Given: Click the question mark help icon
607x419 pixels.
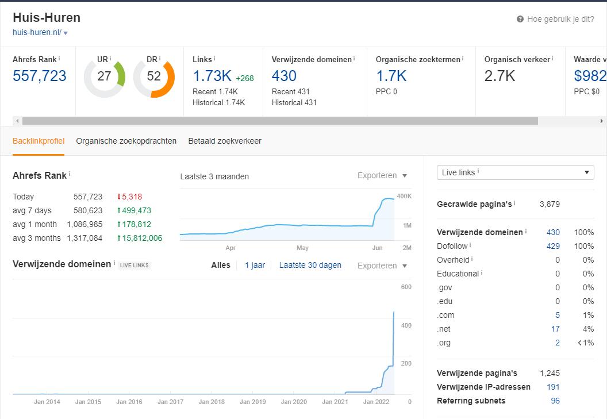Looking at the screenshot, I should (x=520, y=19).
